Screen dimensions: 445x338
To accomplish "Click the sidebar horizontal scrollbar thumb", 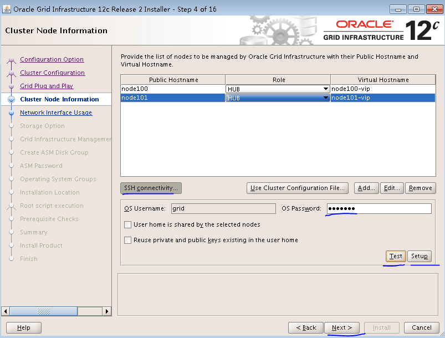I will [x=44, y=311].
